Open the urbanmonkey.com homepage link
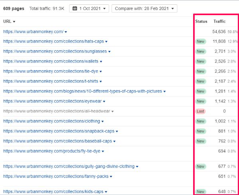 click(33, 32)
